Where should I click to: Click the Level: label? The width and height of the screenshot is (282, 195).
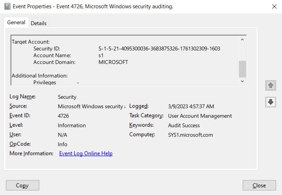pos(16,125)
